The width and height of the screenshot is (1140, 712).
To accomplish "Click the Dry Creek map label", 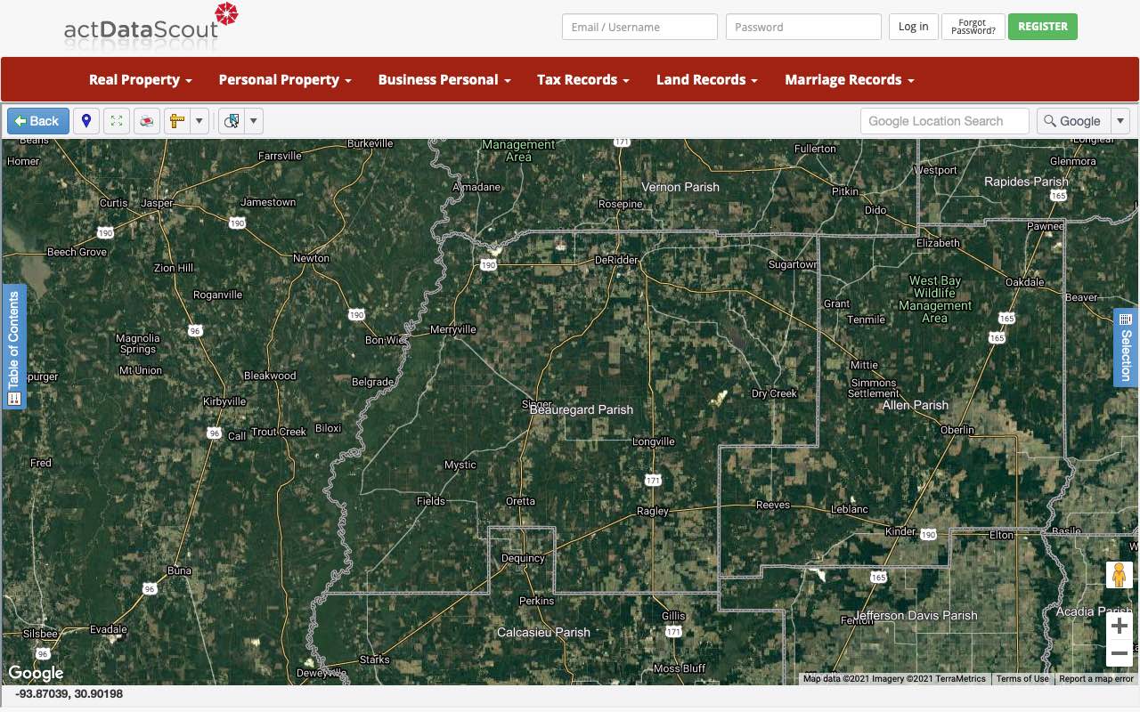I will (774, 393).
